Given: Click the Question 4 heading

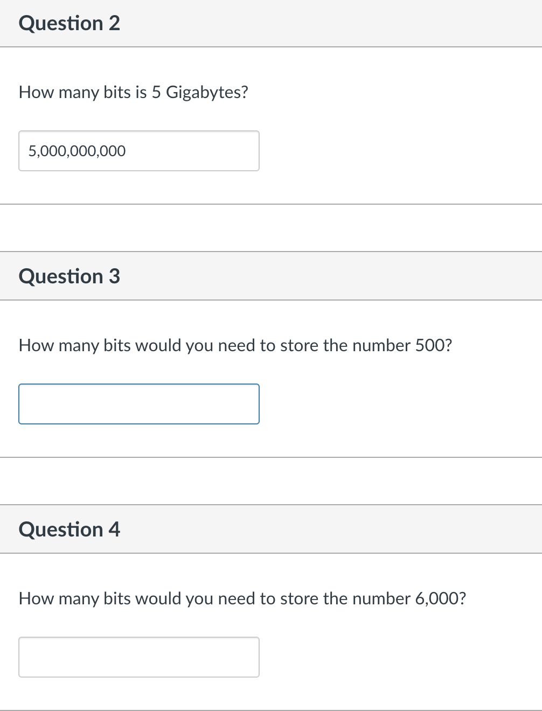Looking at the screenshot, I should 70,529.
